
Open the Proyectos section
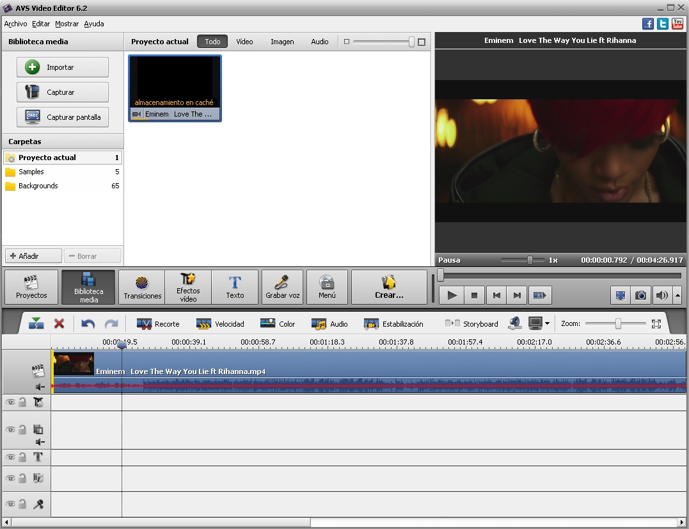pyautogui.click(x=31, y=287)
